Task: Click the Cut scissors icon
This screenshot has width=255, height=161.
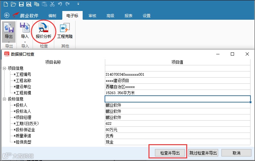Action: [x=52, y=4]
